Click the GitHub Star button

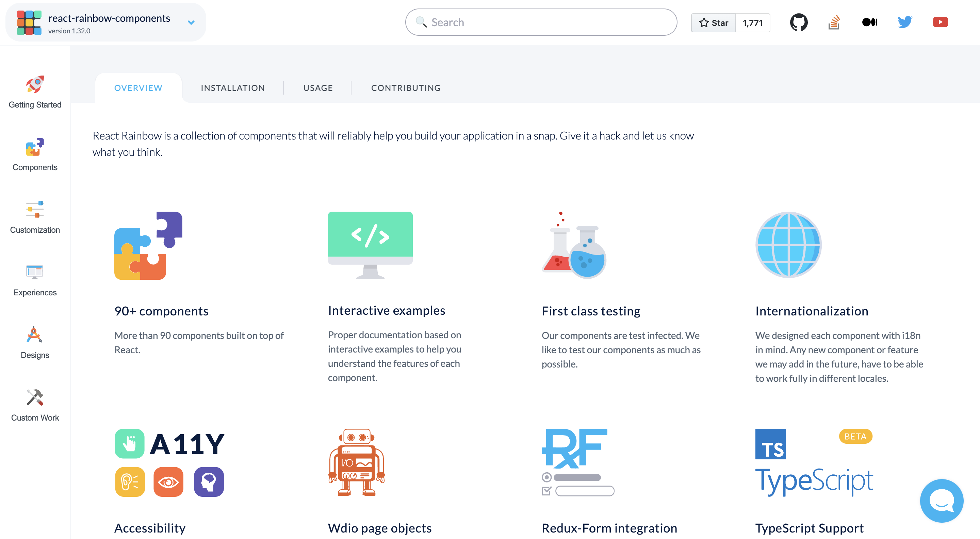pos(713,23)
